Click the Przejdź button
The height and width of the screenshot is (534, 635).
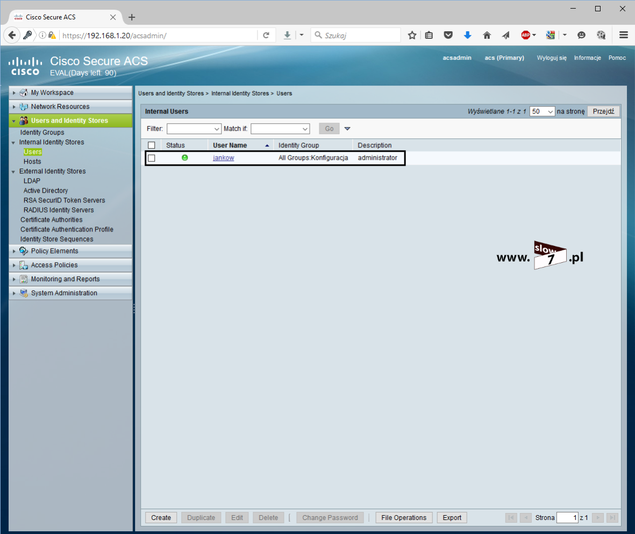coord(603,111)
